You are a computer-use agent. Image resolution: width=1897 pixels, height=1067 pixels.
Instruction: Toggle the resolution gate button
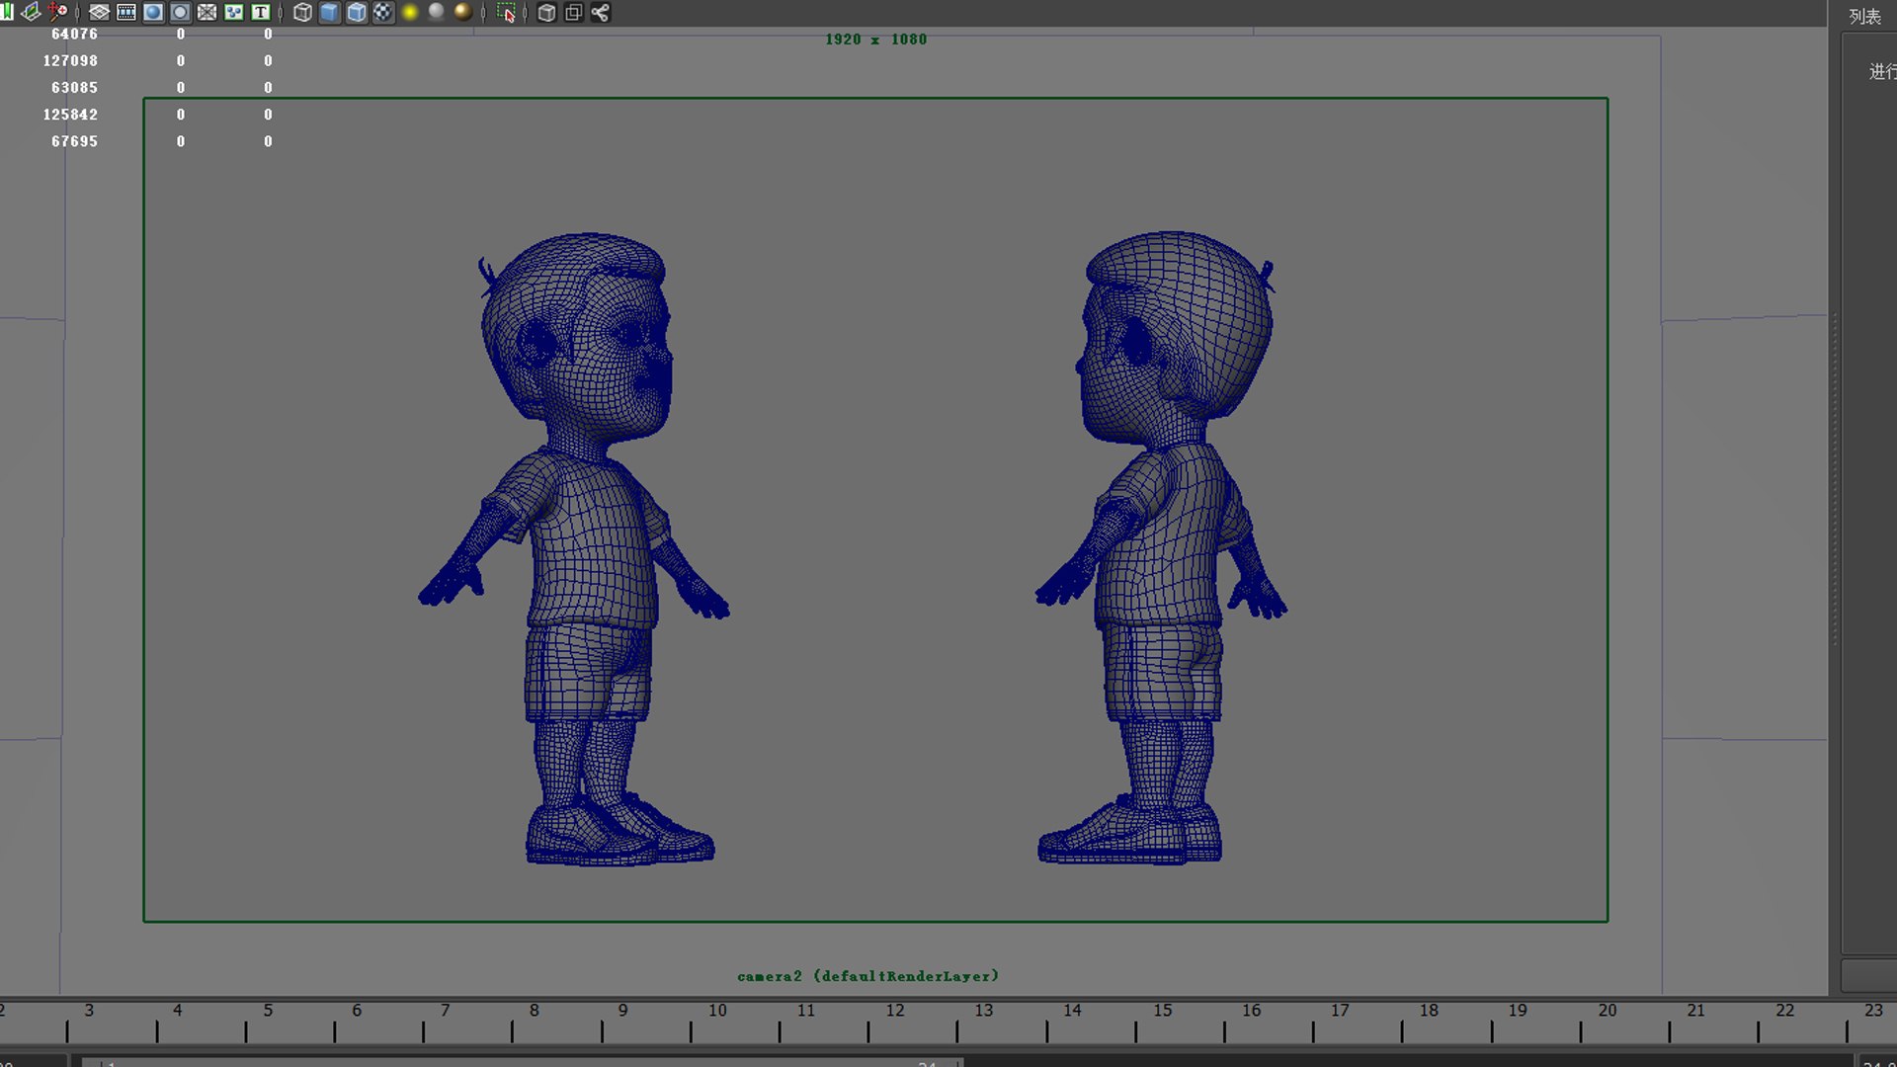[153, 13]
